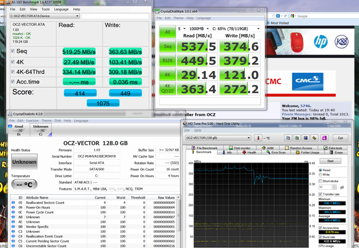Open the test count dropdown showing 5
Viewport: 359px width, 248px height.
coord(182,29)
